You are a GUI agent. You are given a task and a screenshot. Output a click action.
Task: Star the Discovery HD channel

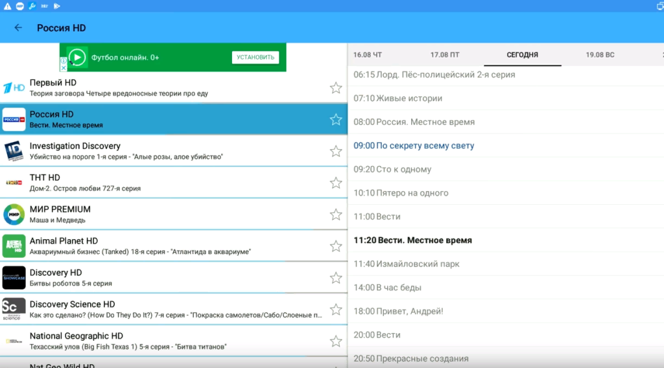pos(336,278)
